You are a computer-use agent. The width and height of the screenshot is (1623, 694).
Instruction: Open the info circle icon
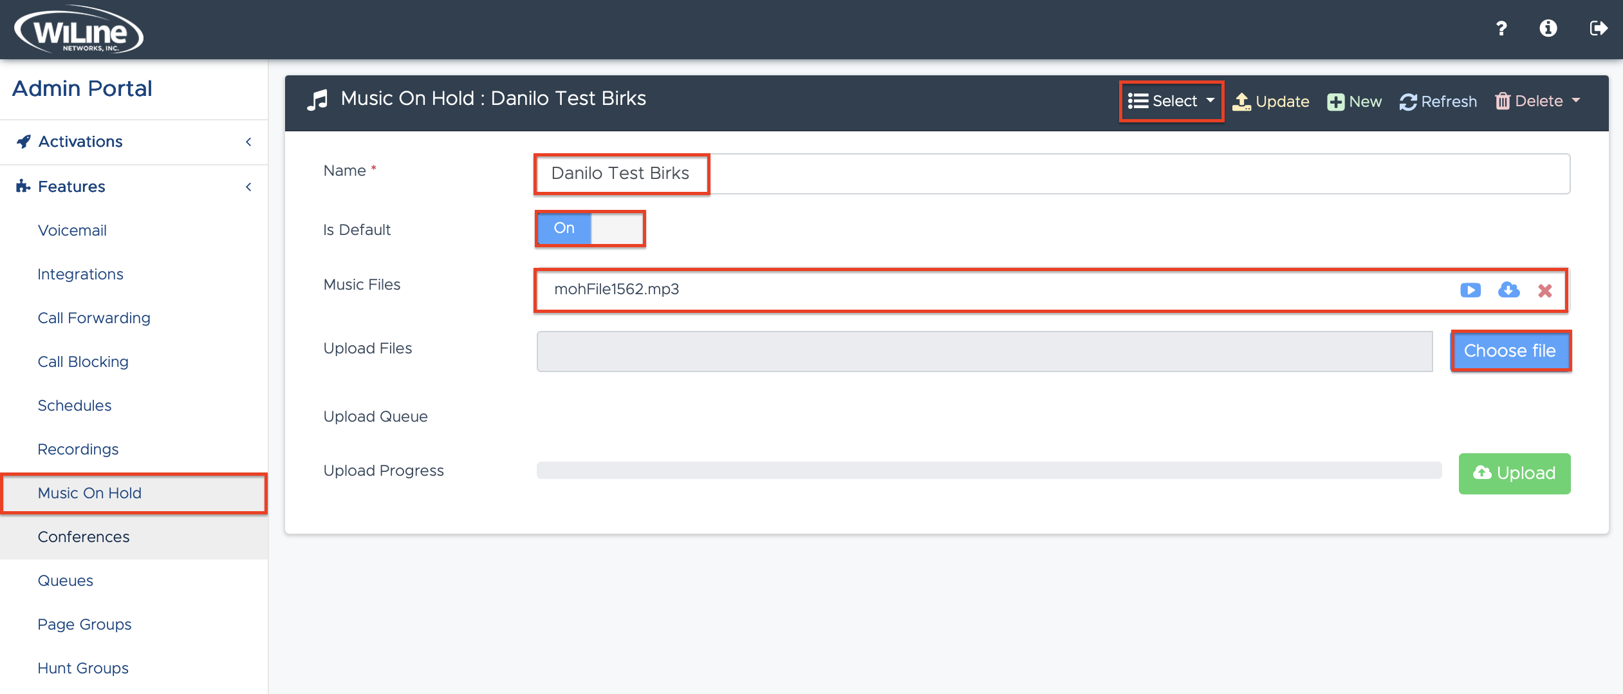1548,29
